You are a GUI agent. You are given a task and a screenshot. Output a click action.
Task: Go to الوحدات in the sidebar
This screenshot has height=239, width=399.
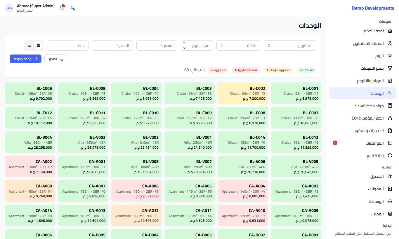click(x=362, y=93)
